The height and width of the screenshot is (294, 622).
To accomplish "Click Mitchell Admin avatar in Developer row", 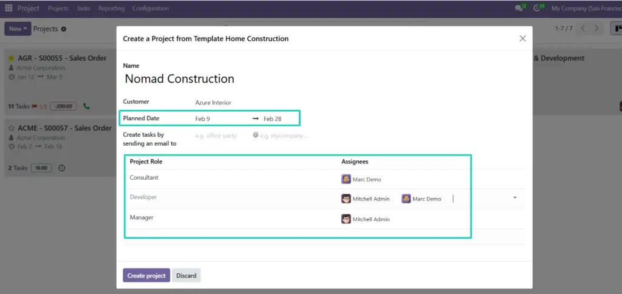I will point(346,199).
